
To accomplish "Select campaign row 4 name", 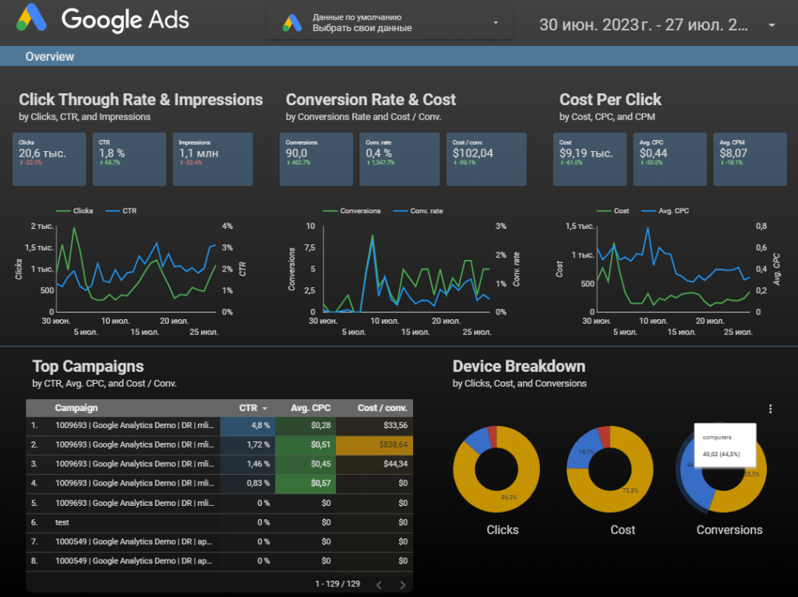I will click(x=135, y=483).
